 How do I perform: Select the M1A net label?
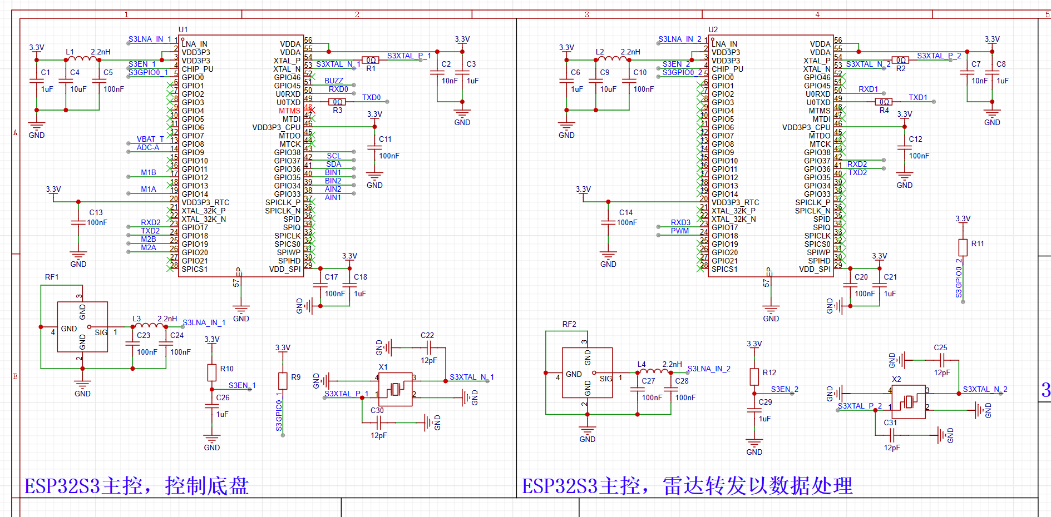[x=149, y=189]
